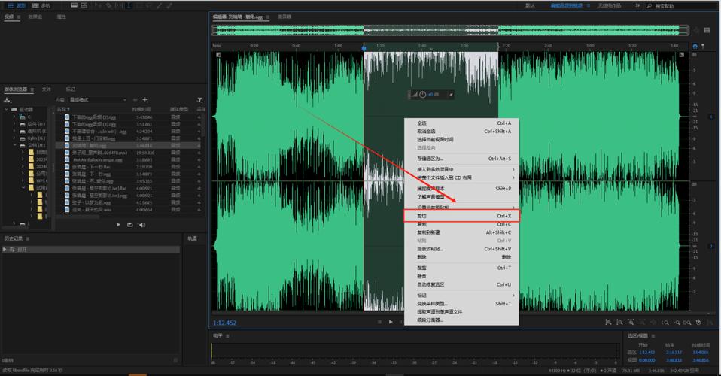This screenshot has height=376, width=721.
Task: Select the Spot Healing Brush tool
Action: point(169,5)
